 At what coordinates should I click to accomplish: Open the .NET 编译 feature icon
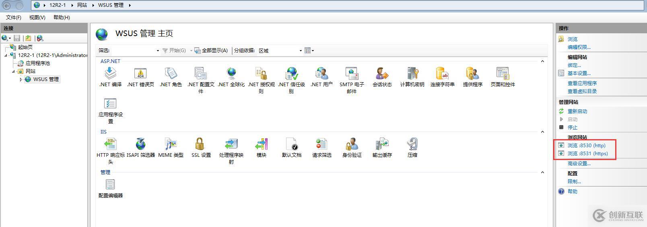coord(110,73)
